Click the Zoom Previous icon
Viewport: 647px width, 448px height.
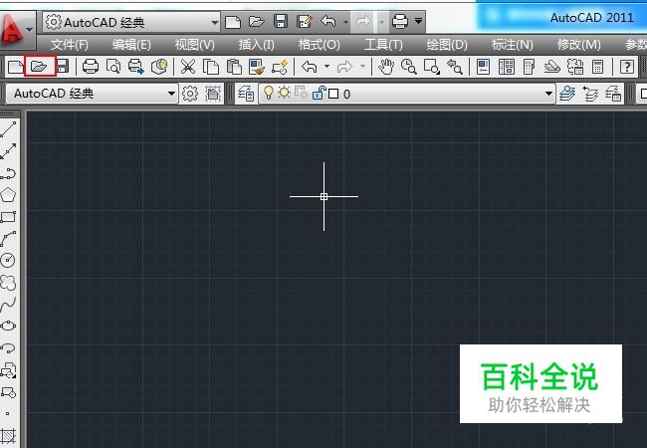(455, 67)
